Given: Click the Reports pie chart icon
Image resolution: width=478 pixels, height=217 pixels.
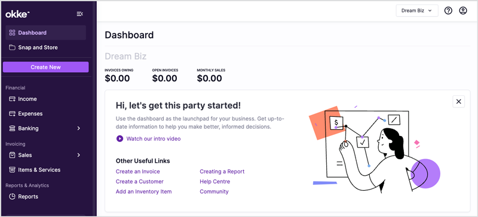Looking at the screenshot, I should click(12, 197).
